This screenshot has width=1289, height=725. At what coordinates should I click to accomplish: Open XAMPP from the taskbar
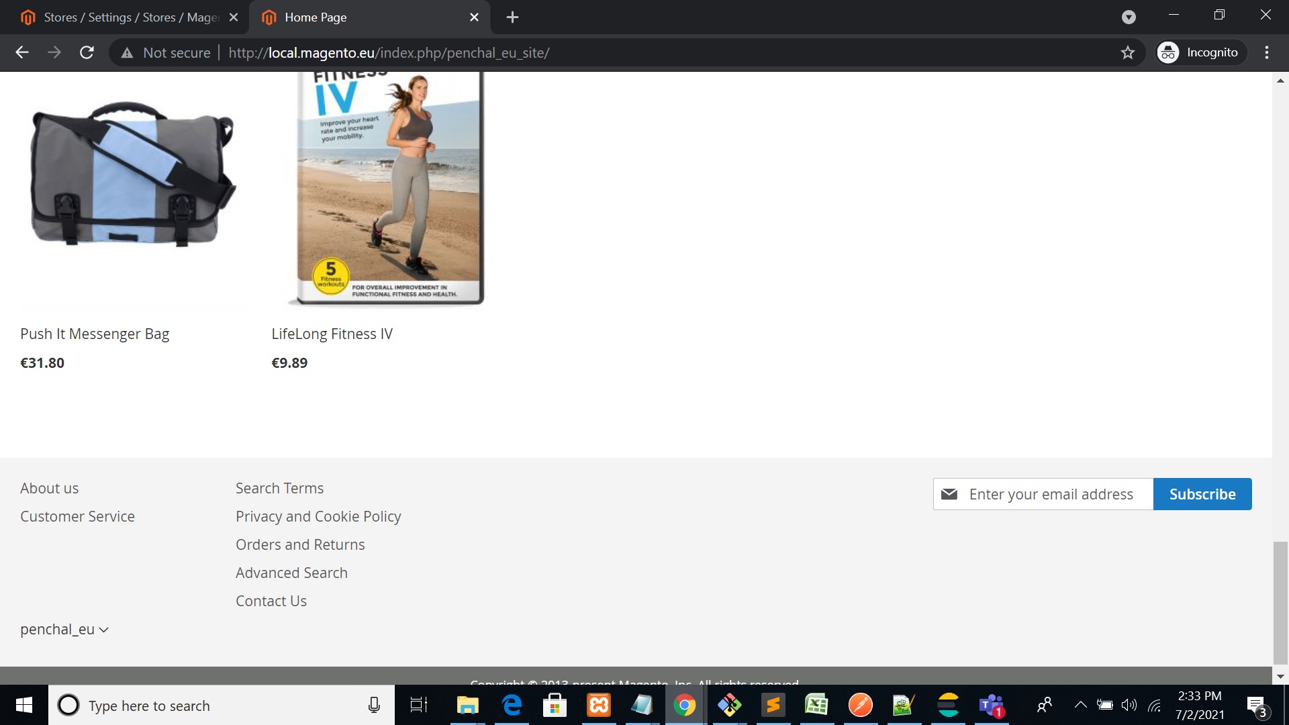click(598, 705)
